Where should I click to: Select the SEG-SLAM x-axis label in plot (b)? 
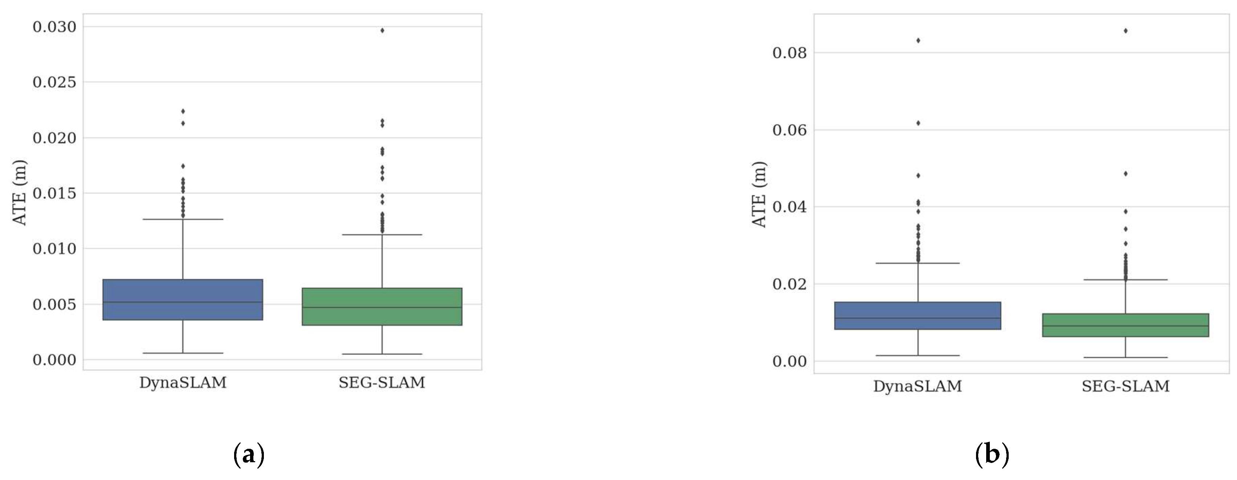(x=1125, y=386)
